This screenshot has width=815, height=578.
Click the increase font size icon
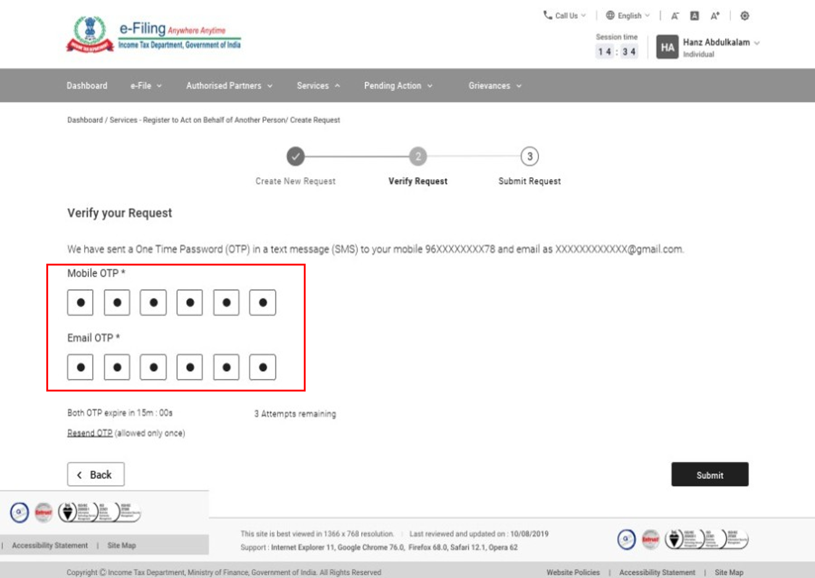click(x=715, y=16)
